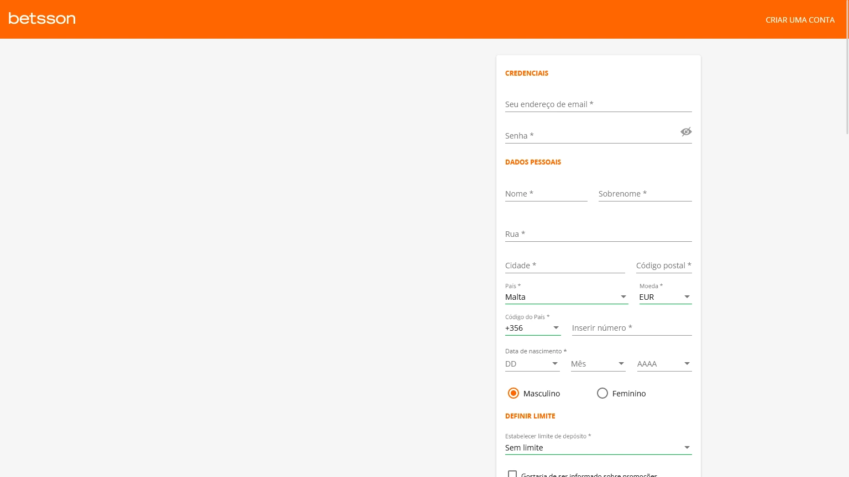
Task: Select the Masculino radio button
Action: pos(513,393)
